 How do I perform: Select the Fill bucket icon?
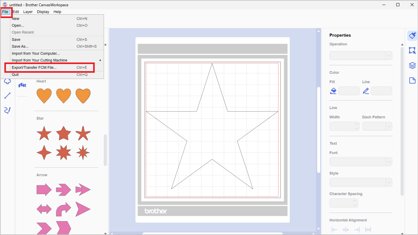coord(333,91)
